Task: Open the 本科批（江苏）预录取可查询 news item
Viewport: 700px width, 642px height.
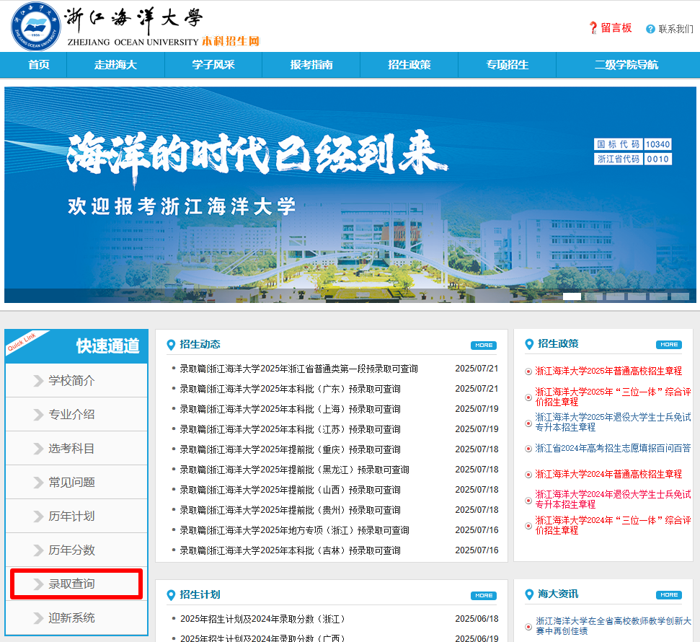Action: 290,429
